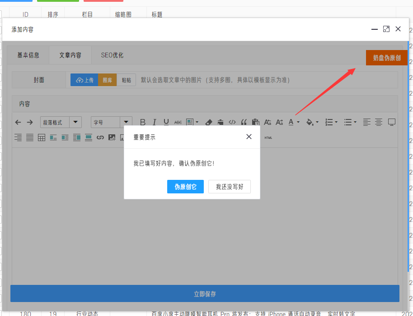The height and width of the screenshot is (316, 413).
Task: Click the undo arrow in editor toolbar
Action: (18, 122)
